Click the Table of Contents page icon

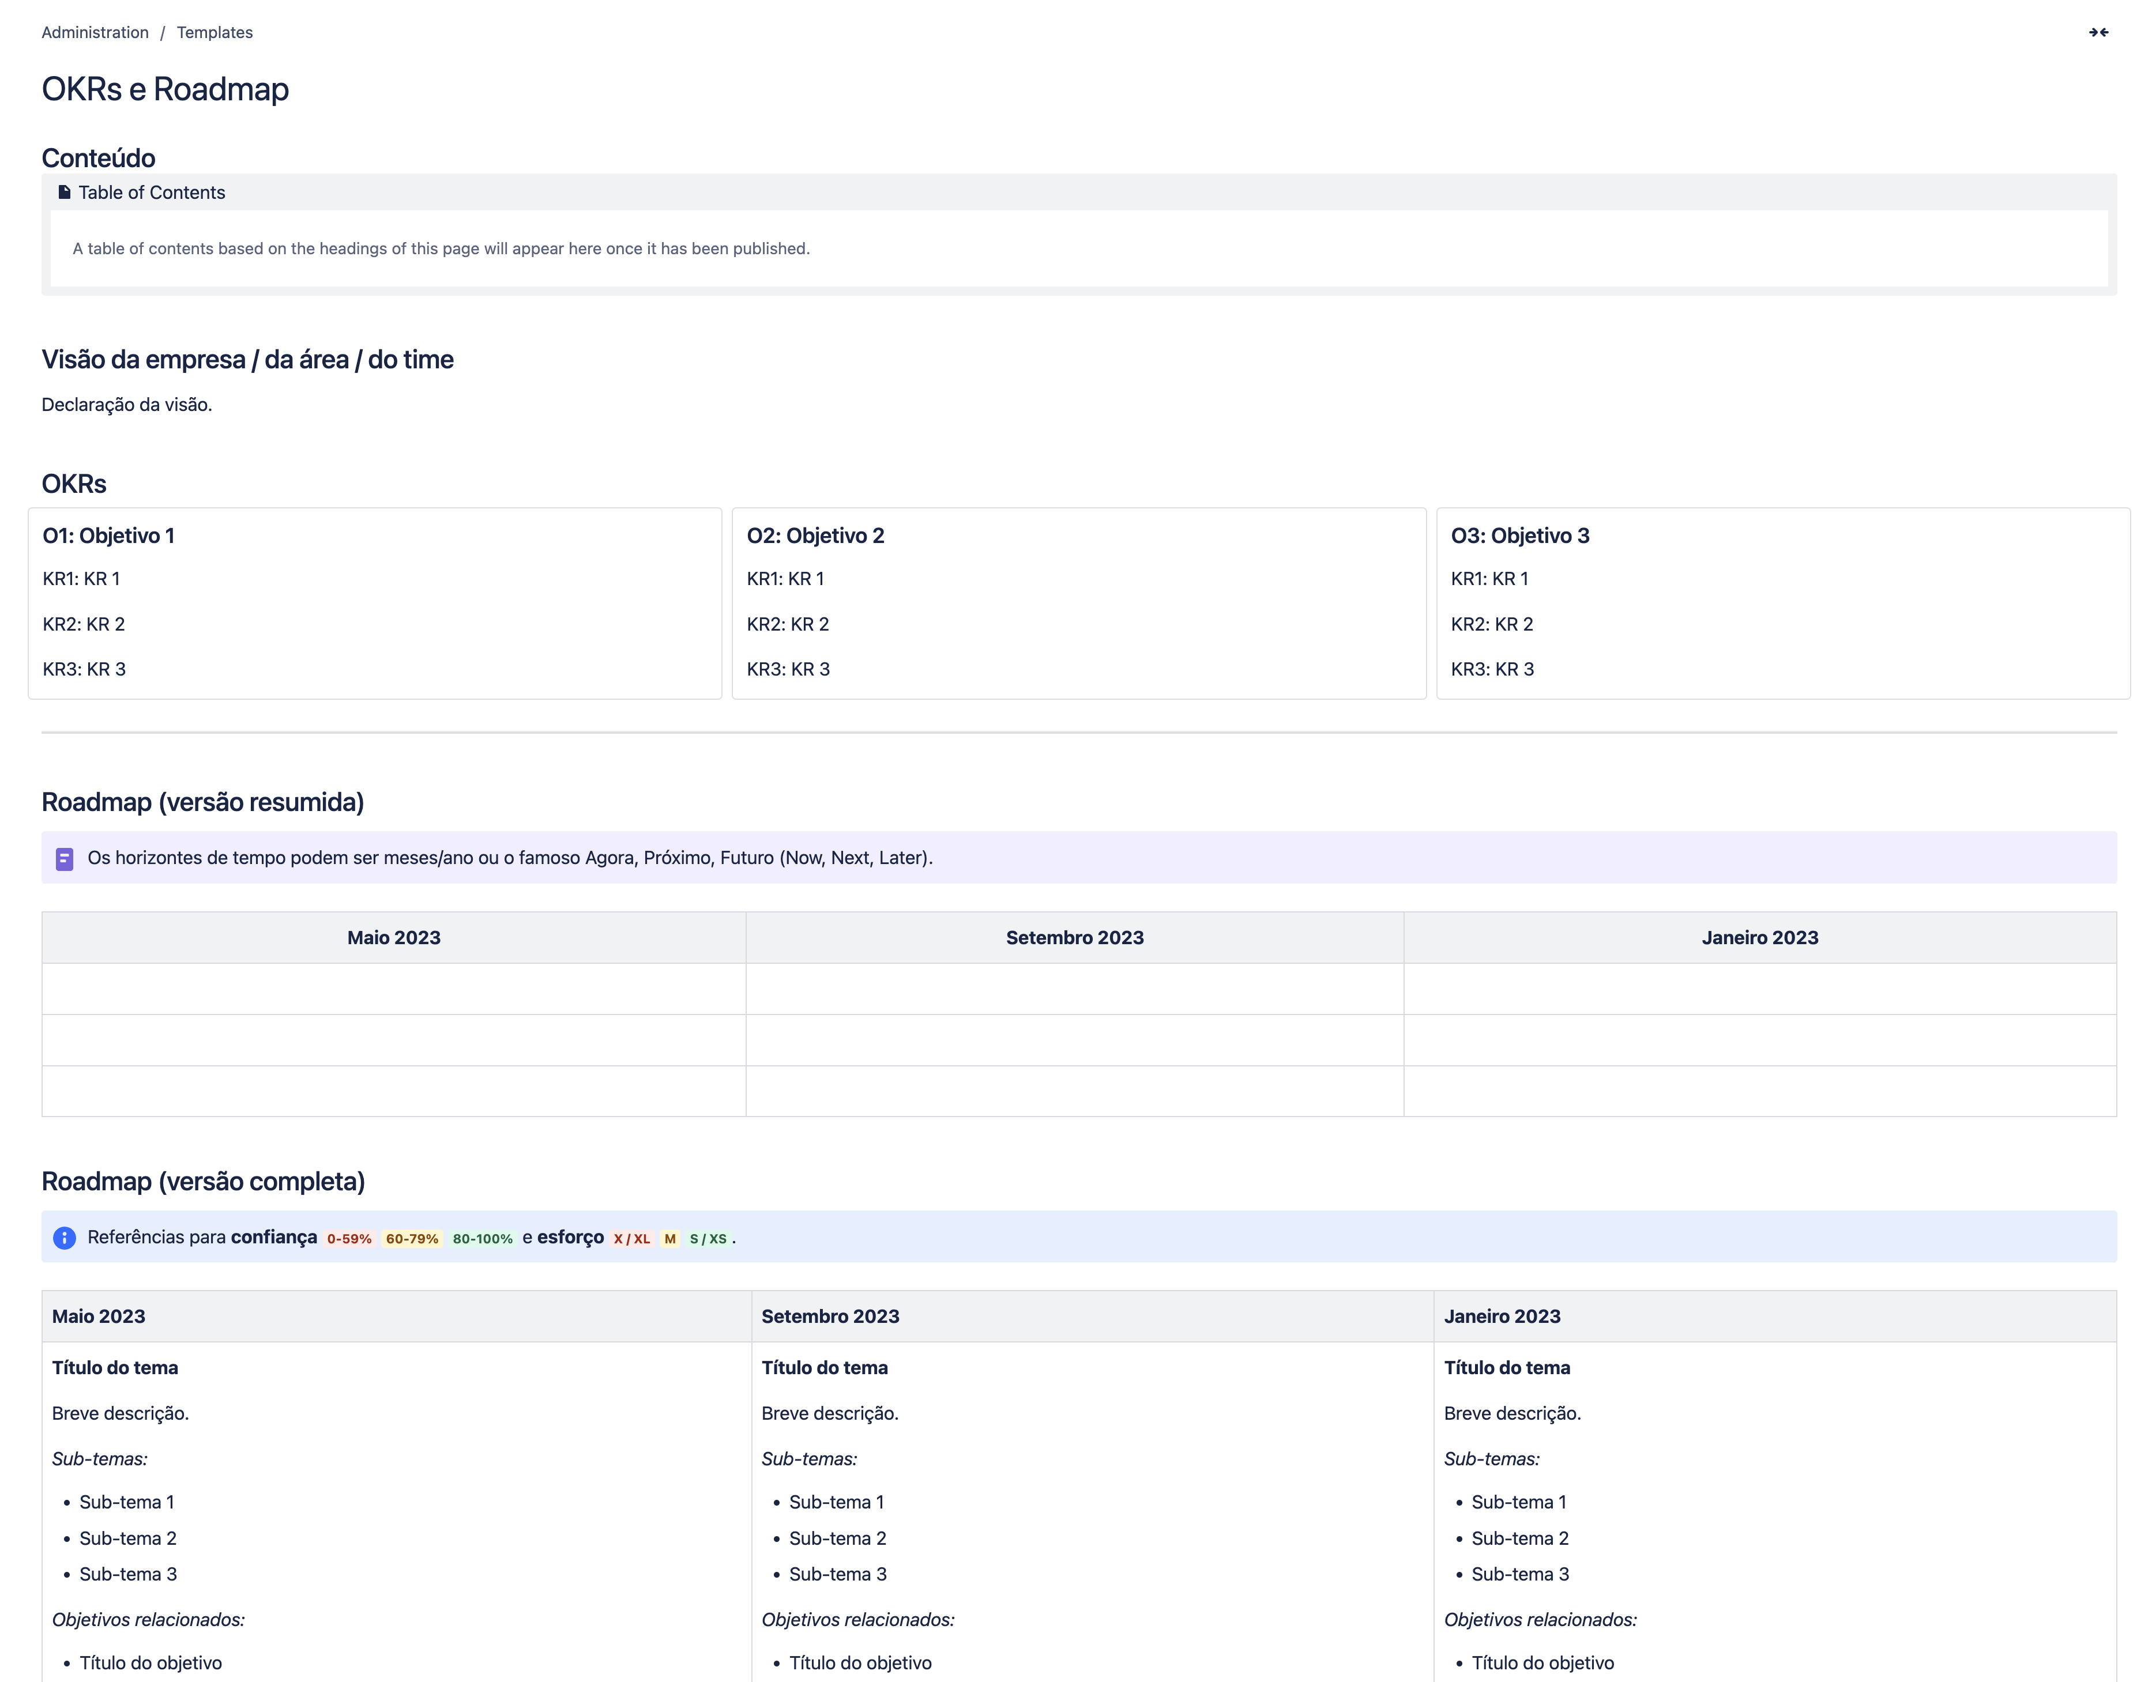(64, 192)
